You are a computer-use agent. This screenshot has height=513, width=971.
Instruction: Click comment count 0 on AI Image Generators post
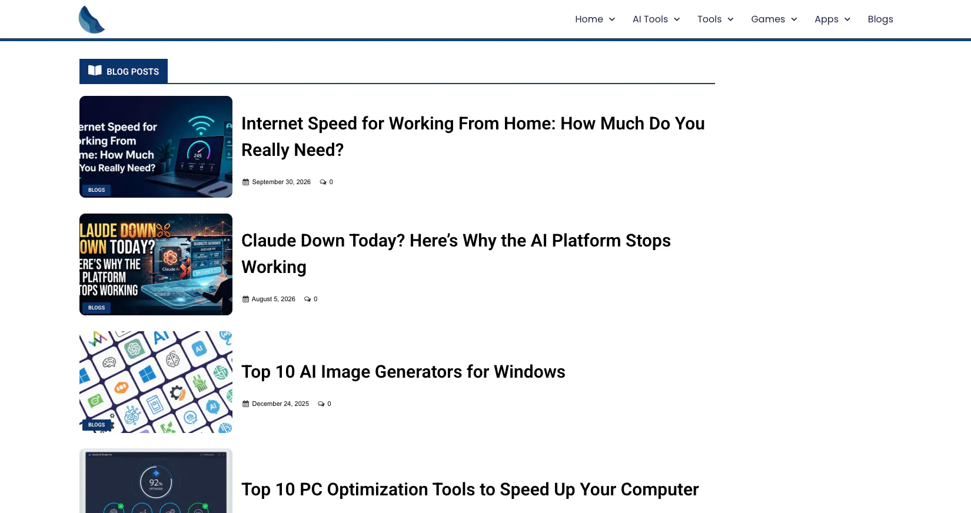coord(329,404)
